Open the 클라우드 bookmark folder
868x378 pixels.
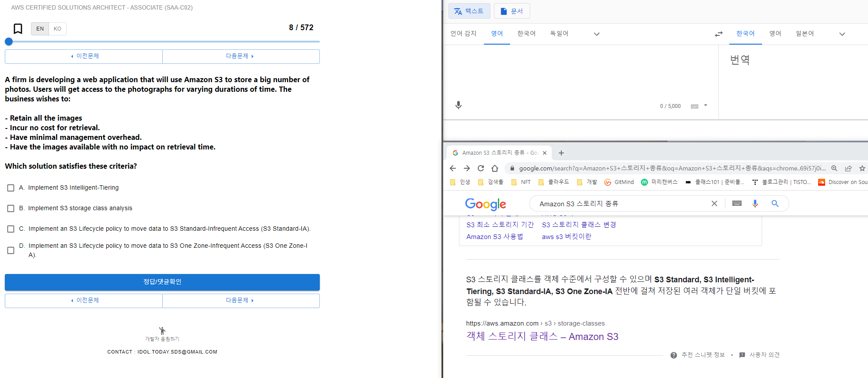[x=554, y=182]
